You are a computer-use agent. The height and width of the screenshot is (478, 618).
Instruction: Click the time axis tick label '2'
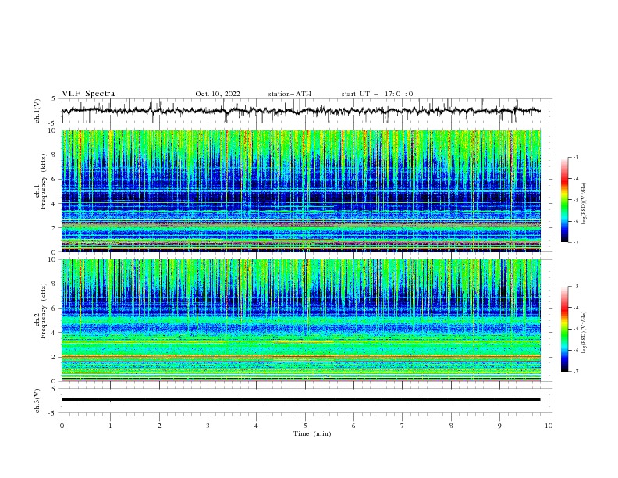click(x=159, y=426)
